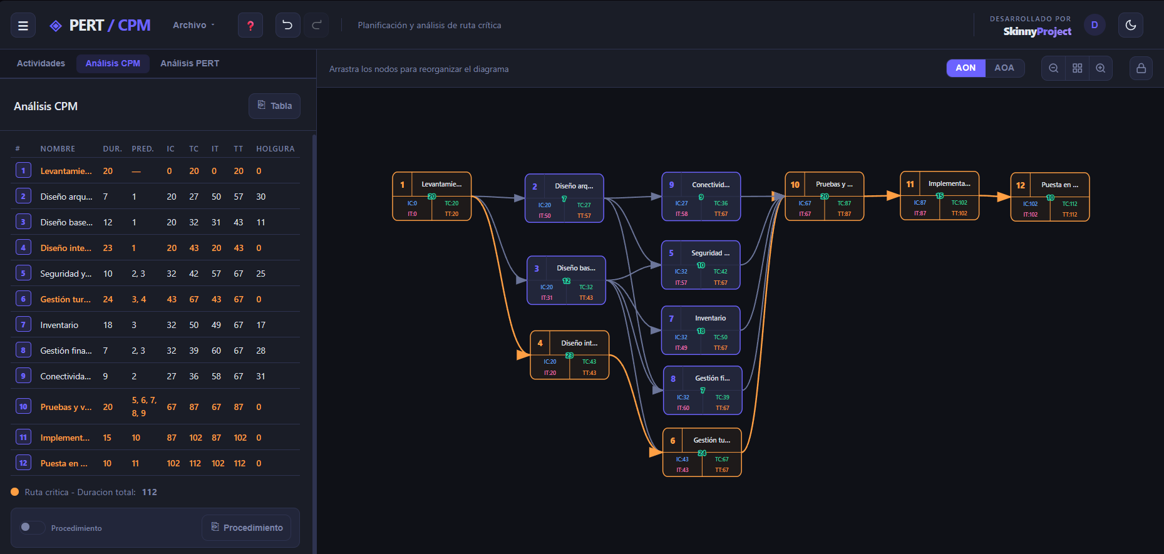Viewport: 1164px width, 554px height.
Task: Click table row 'Conectivida...'
Action: click(155, 376)
